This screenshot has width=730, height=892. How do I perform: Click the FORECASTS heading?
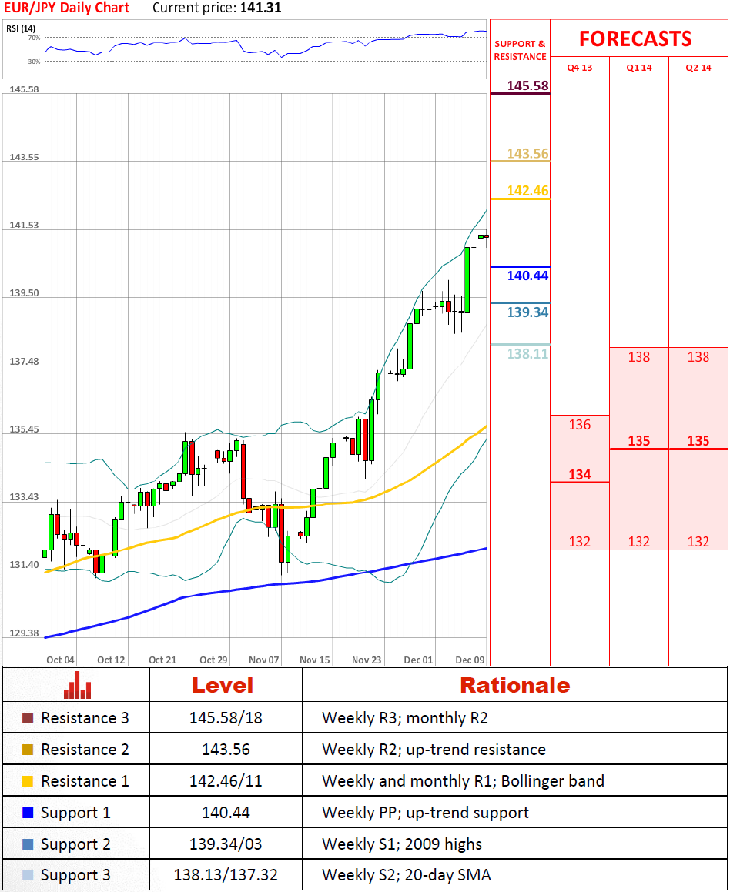click(635, 38)
